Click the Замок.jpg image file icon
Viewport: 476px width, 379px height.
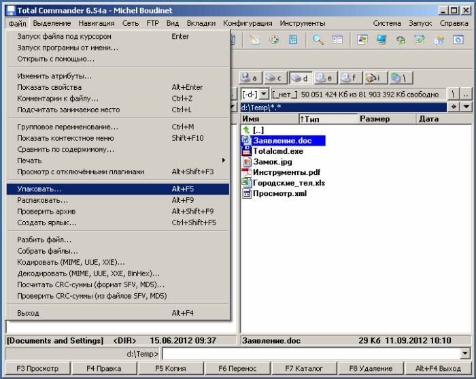click(x=246, y=161)
